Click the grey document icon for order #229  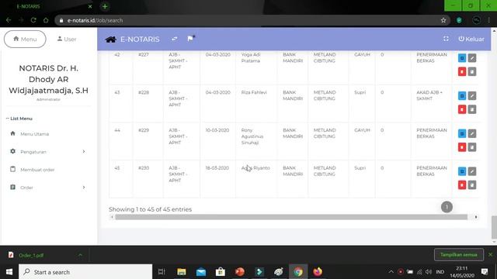coord(472,147)
